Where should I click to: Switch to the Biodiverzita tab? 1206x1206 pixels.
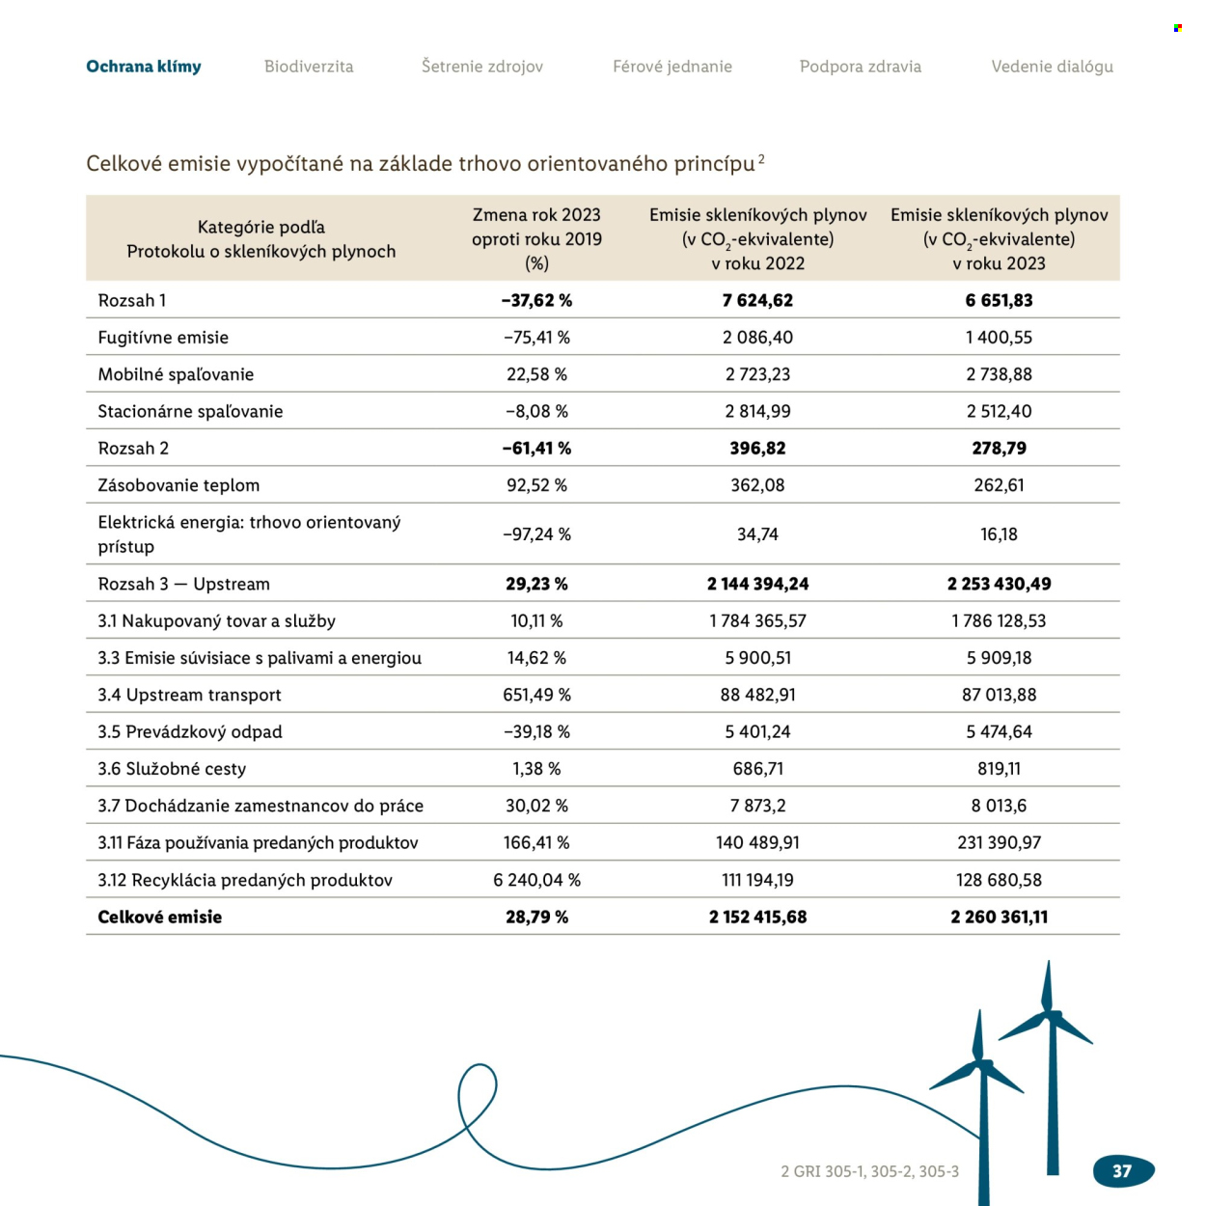click(x=309, y=67)
